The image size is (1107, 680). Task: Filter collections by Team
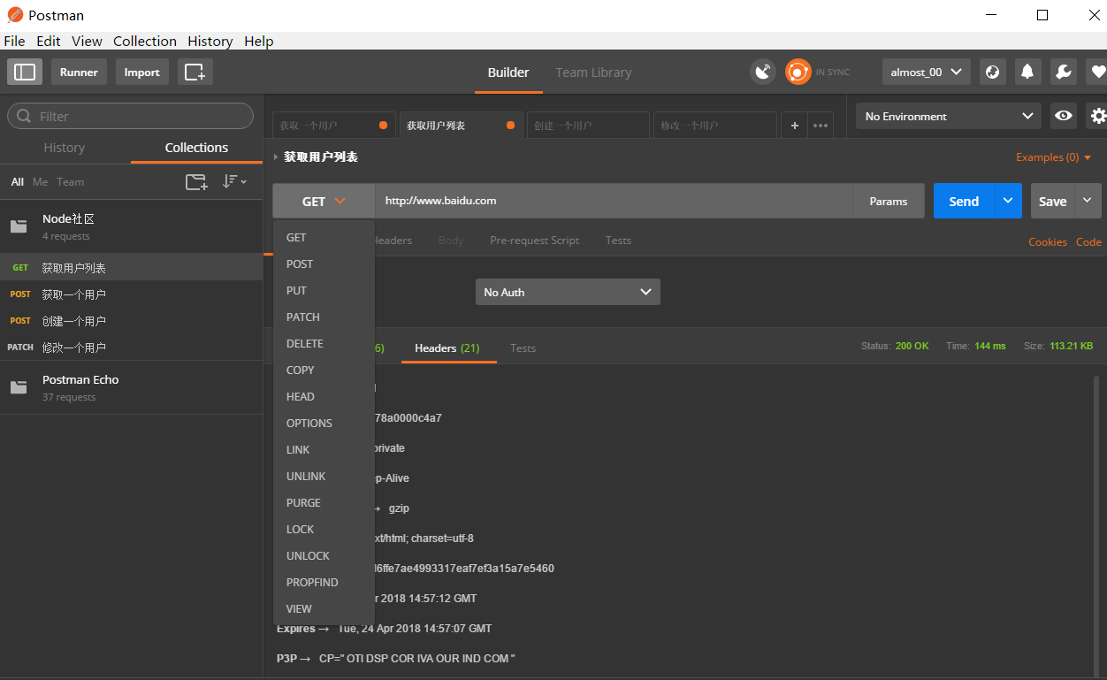point(71,181)
